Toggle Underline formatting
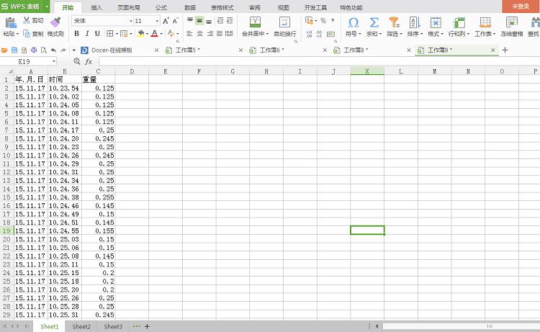Image resolution: width=540 pixels, height=332 pixels. tap(97, 33)
